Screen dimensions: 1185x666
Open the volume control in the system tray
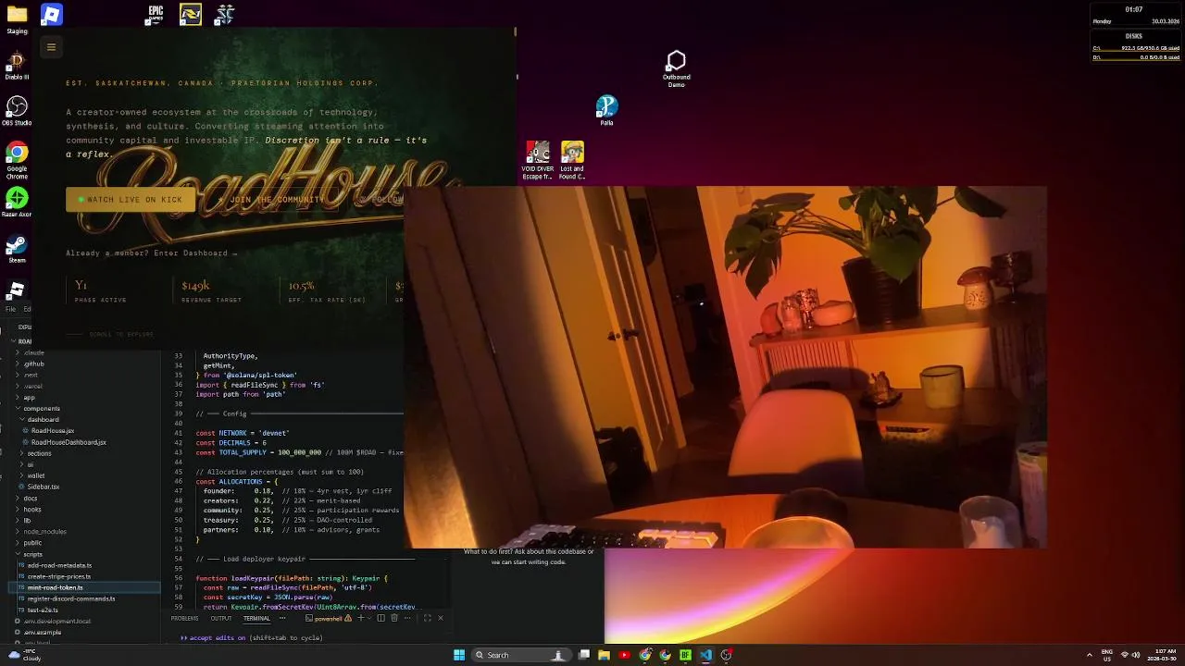click(1136, 655)
